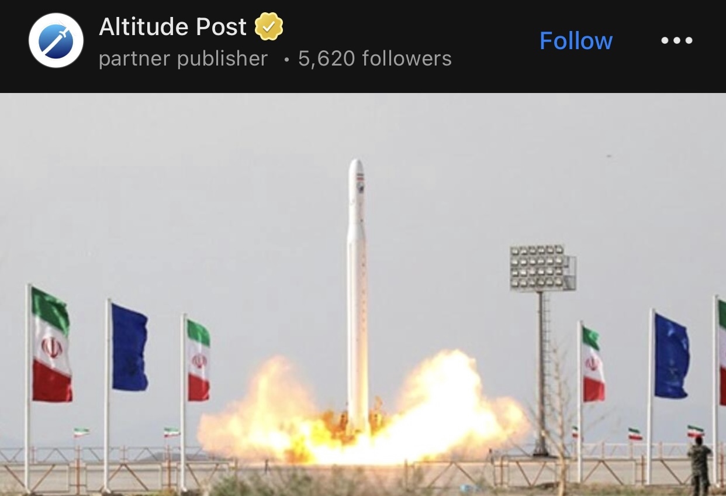Tap the partially visible flag at right edge
Image resolution: width=726 pixels, height=496 pixels.
pyautogui.click(x=722, y=352)
